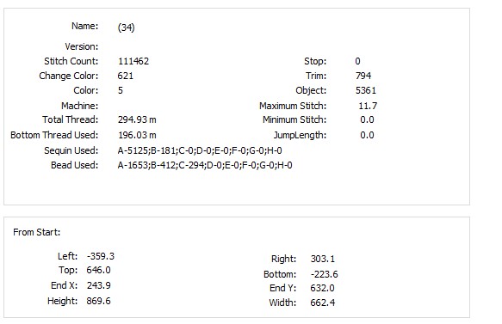This screenshot has height=324, width=502.
Task: Select the Bead Used value string
Action: point(205,166)
